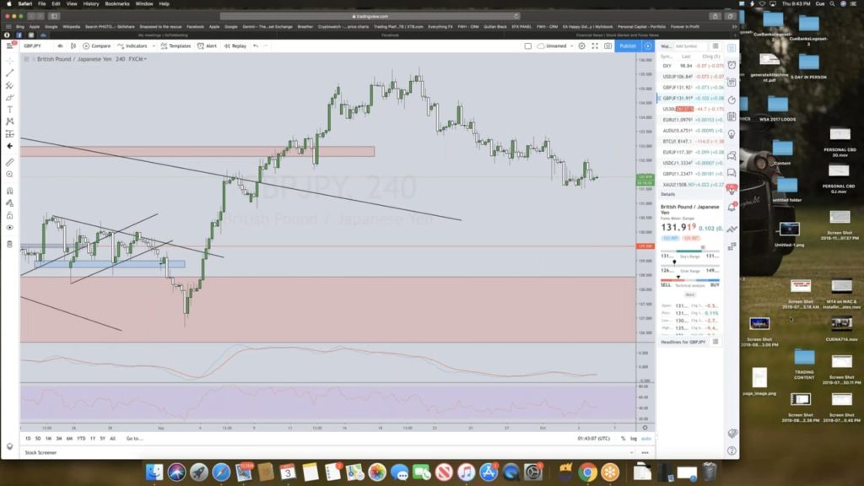The image size is (864, 486).
Task: Click the blue Publish button
Action: coord(628,46)
